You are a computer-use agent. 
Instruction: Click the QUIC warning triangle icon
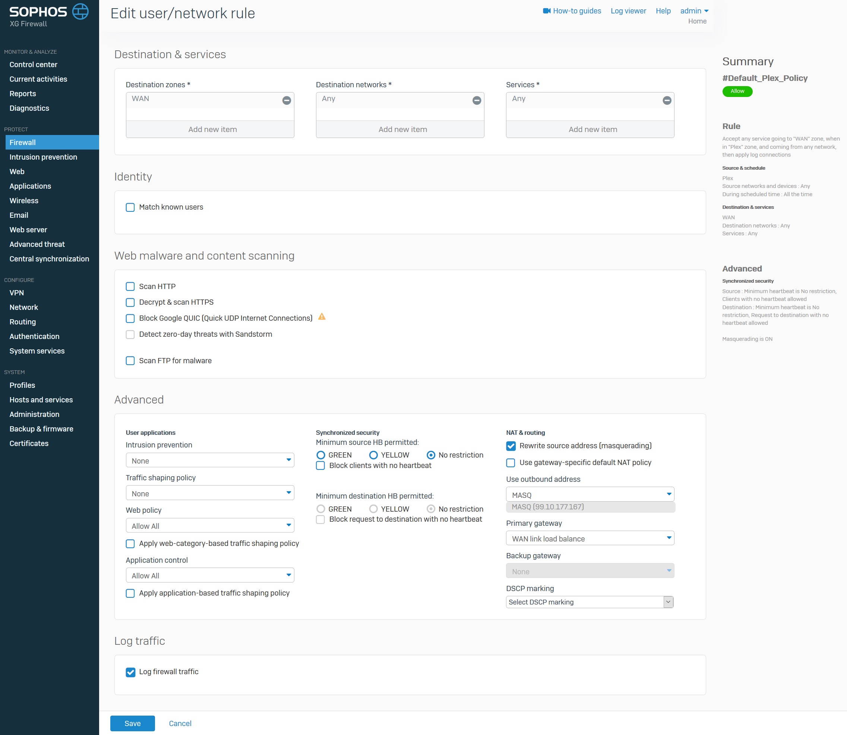tap(322, 317)
